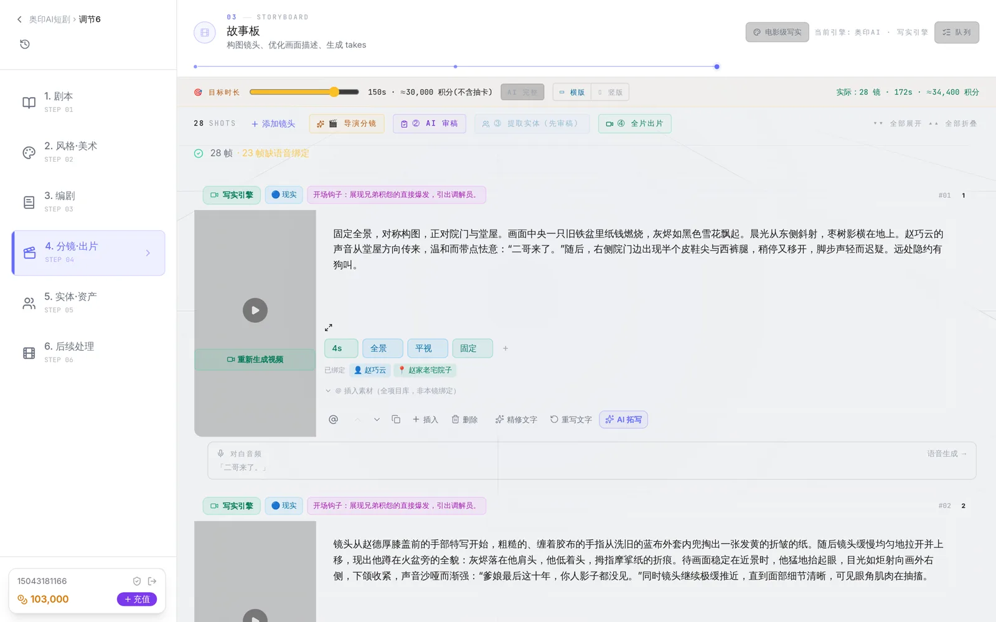Screen dimensions: 996x622
Task: Open step 6. 后续处理 in sidebar
Action: (x=88, y=352)
